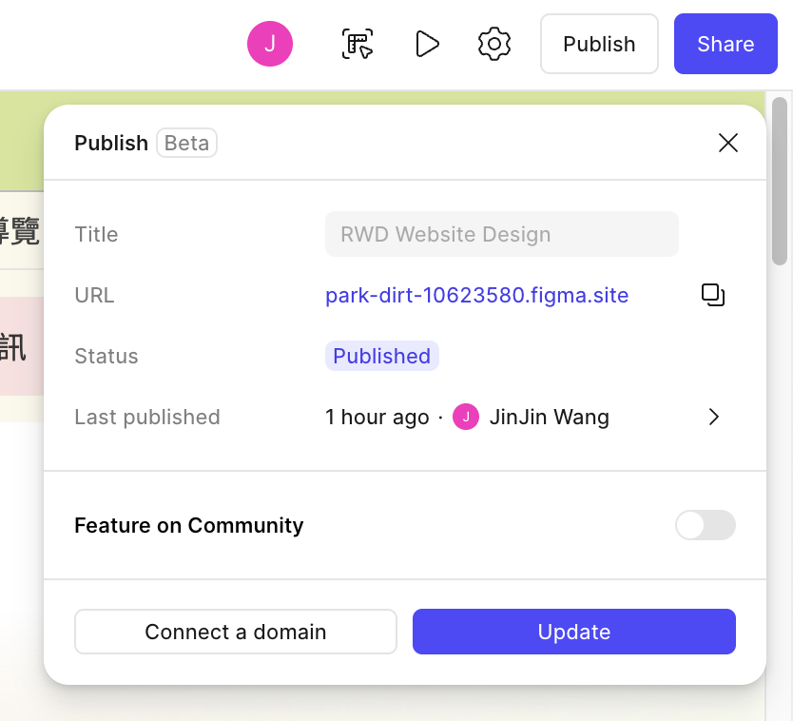Click the Connect a domain button
The height and width of the screenshot is (721, 793).
(x=236, y=632)
